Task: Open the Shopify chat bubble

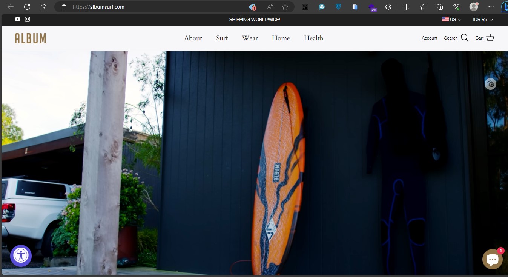Action: (493, 259)
